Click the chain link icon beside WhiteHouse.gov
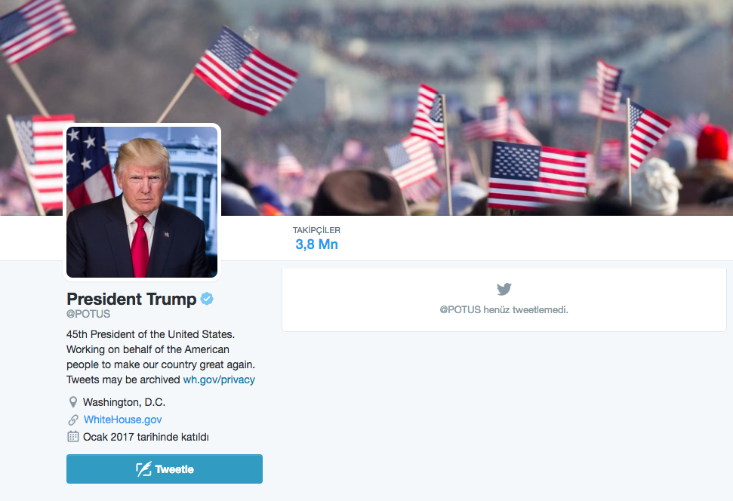The width and height of the screenshot is (733, 501). [73, 420]
